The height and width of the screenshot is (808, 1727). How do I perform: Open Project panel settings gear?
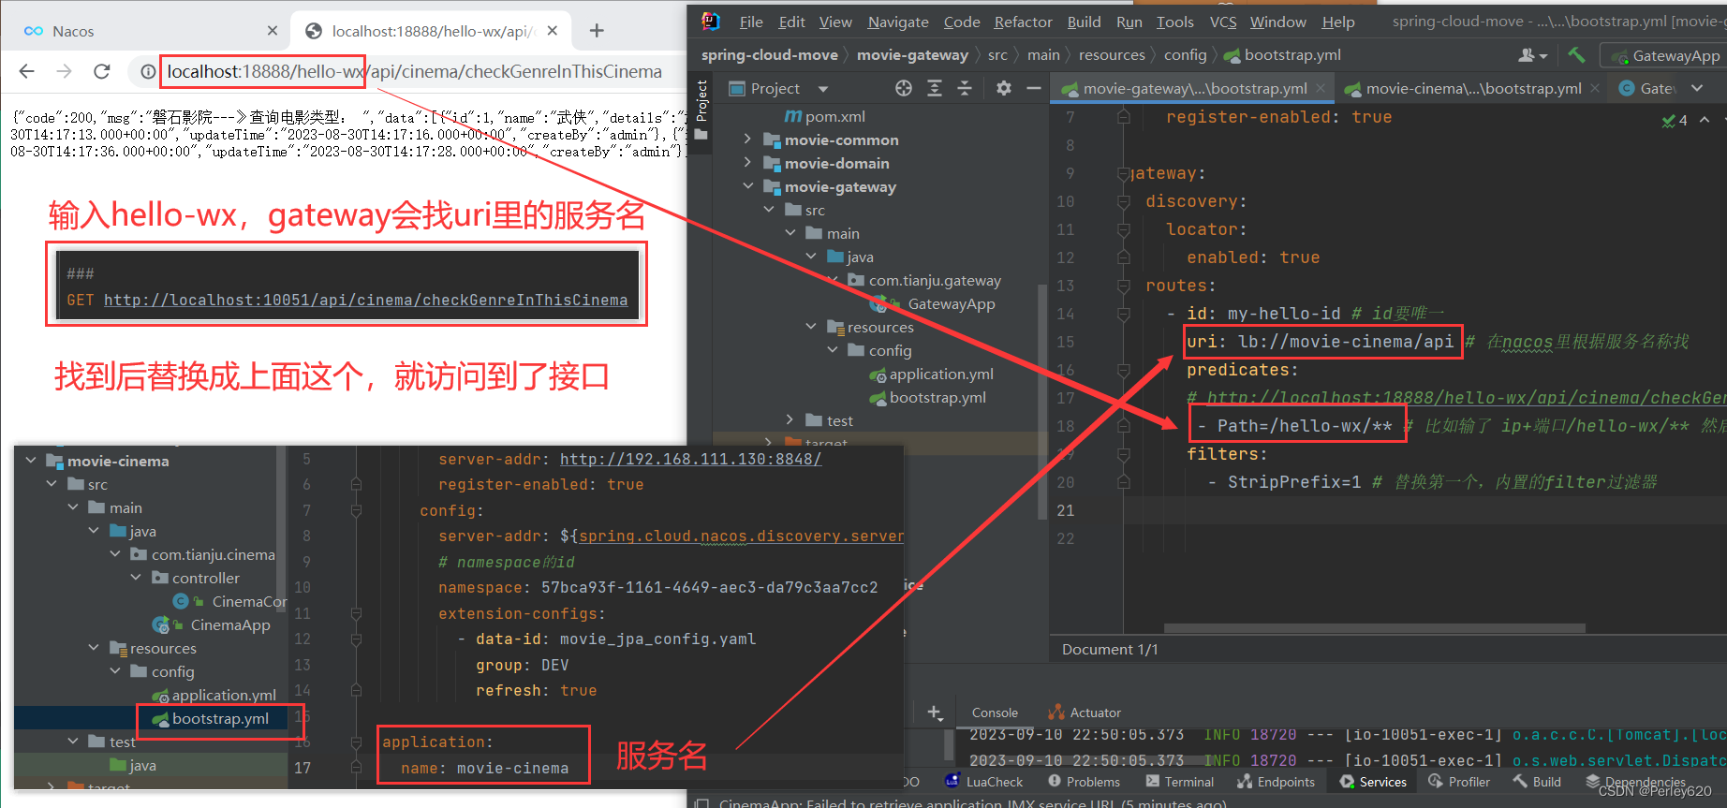click(x=1003, y=88)
